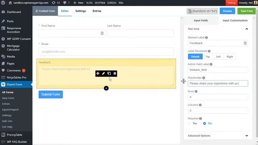258x145 pixels.
Task: Click the plus add-field circle icon
Action: [106, 88]
